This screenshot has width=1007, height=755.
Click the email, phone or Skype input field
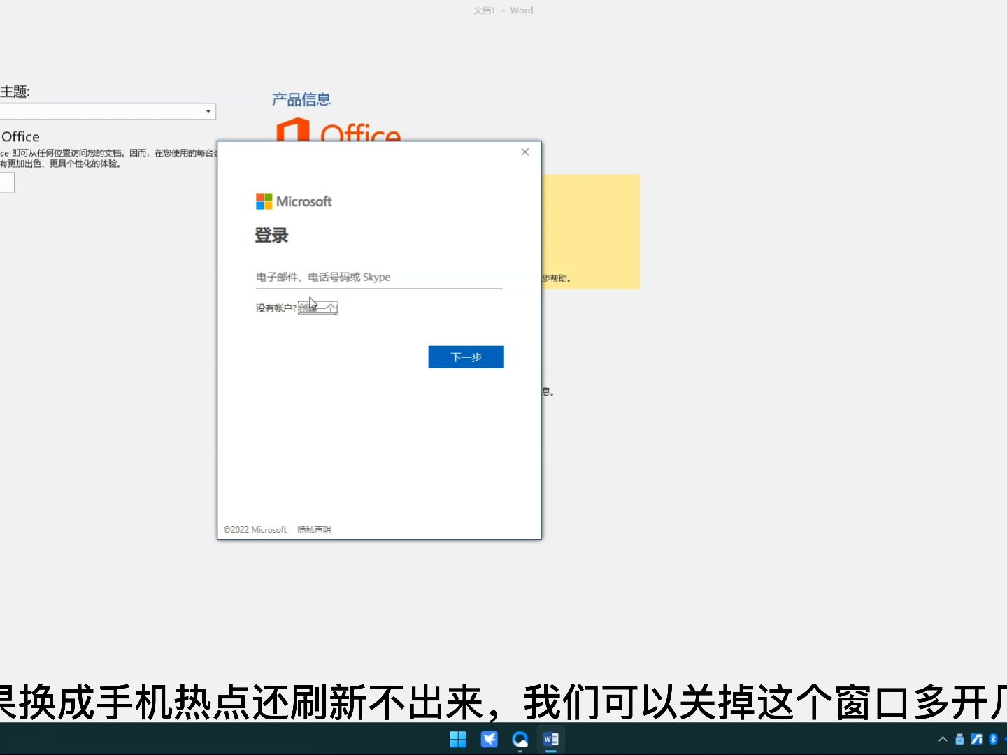(379, 277)
